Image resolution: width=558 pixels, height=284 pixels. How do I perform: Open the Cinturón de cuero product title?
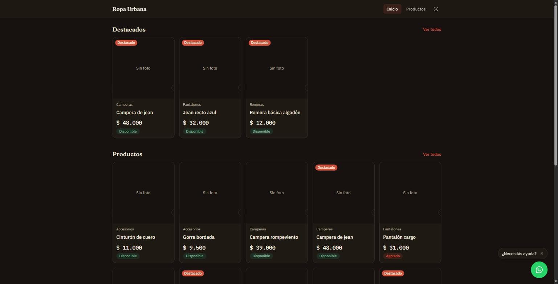135,237
